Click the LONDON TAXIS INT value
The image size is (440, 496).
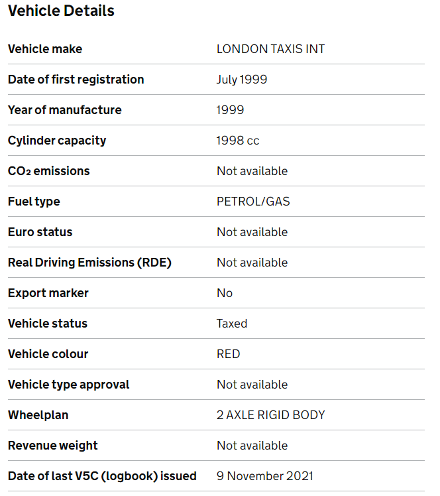coord(270,49)
